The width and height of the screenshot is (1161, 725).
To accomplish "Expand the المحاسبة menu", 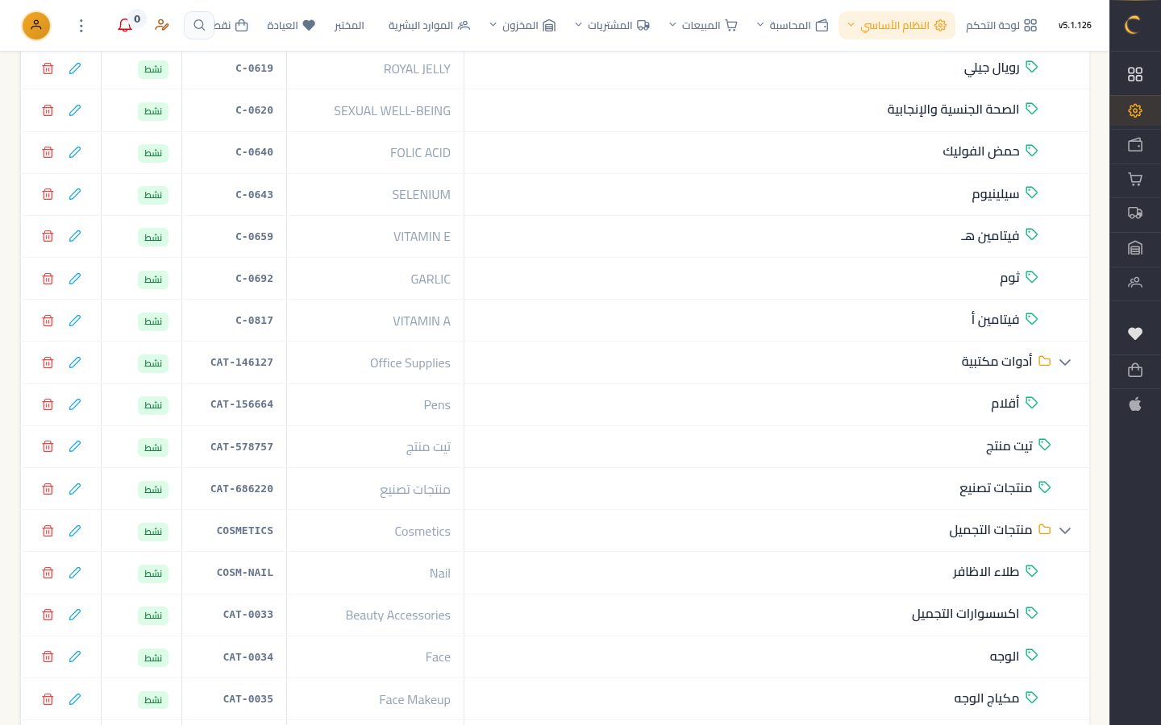I will point(793,25).
